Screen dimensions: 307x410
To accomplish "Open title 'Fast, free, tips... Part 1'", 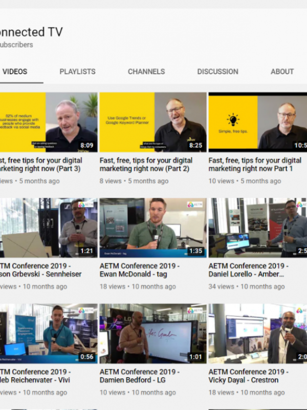I will [255, 165].
